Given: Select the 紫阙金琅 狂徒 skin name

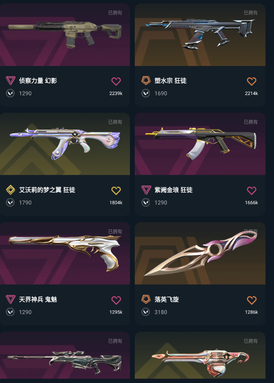Looking at the screenshot, I should (x=173, y=190).
